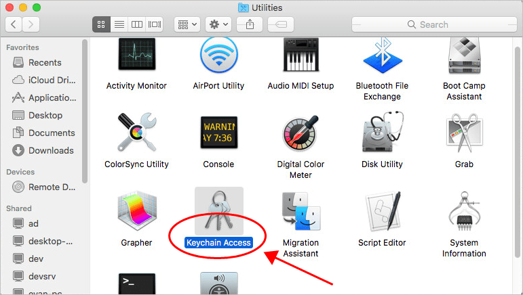The width and height of the screenshot is (523, 295).
Task: Click the Disk Utility label
Action: (x=382, y=164)
